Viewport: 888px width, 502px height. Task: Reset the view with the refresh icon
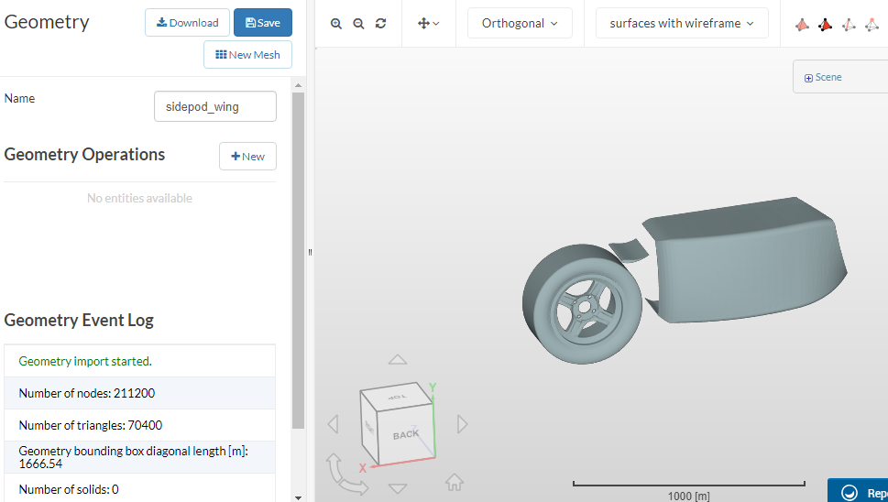click(380, 23)
